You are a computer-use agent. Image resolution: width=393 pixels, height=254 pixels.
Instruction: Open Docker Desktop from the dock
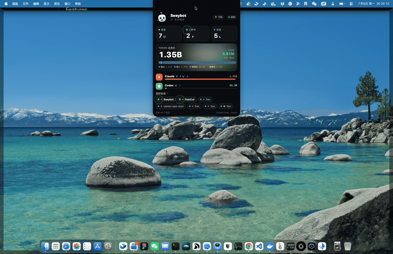(270, 247)
